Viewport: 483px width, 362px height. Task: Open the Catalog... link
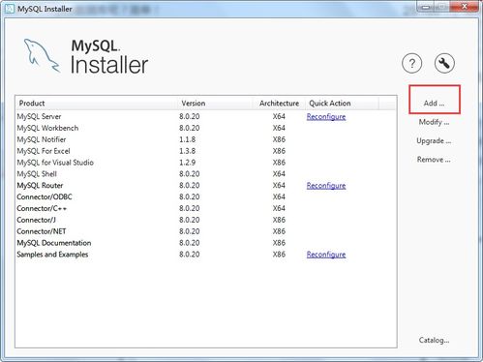[x=434, y=340]
